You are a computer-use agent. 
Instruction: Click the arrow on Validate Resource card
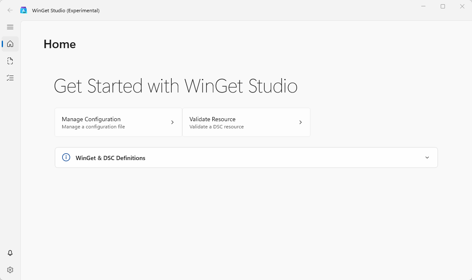300,122
